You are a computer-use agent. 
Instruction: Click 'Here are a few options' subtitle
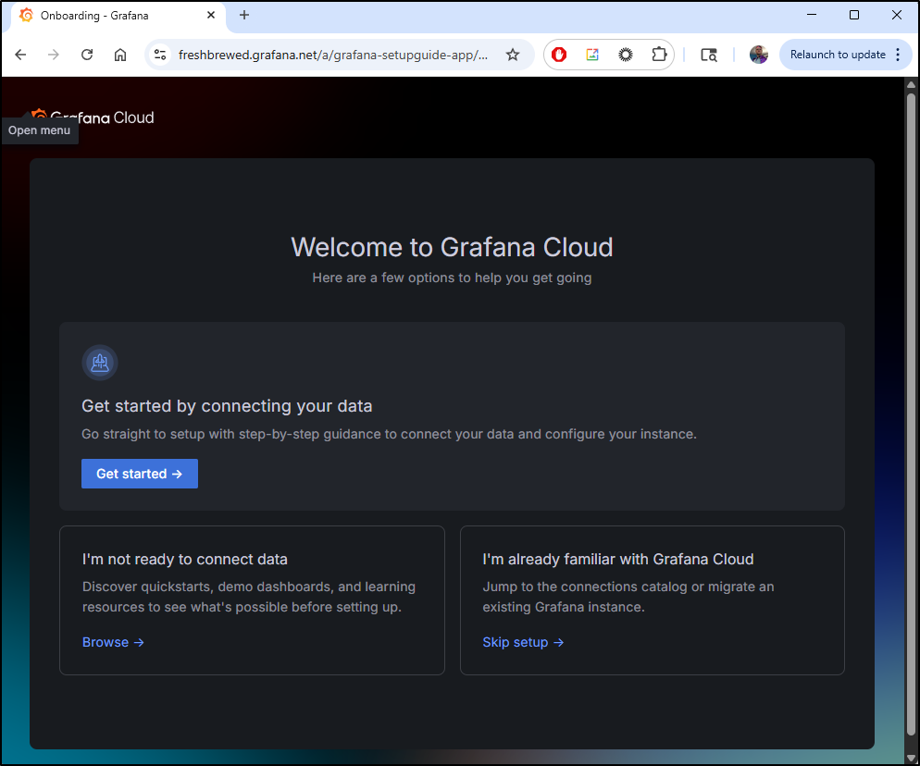[x=452, y=278]
